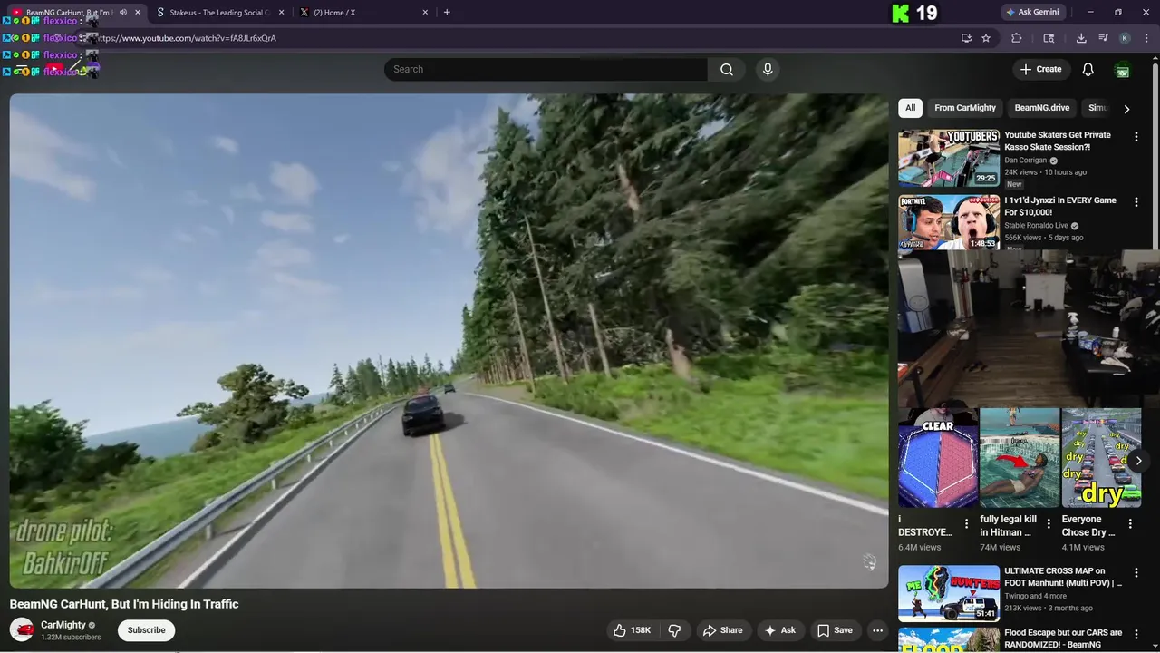
Task: Open I 1v1'd Jynxzi video thumbnail
Action: [x=949, y=222]
